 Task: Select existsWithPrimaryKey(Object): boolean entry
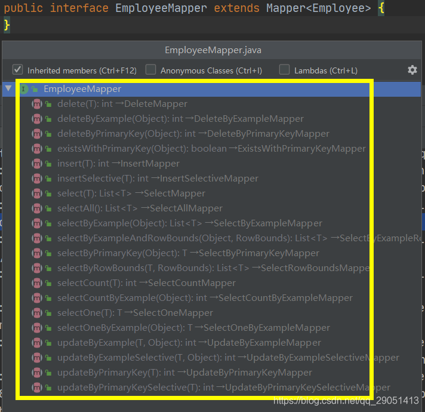211,149
